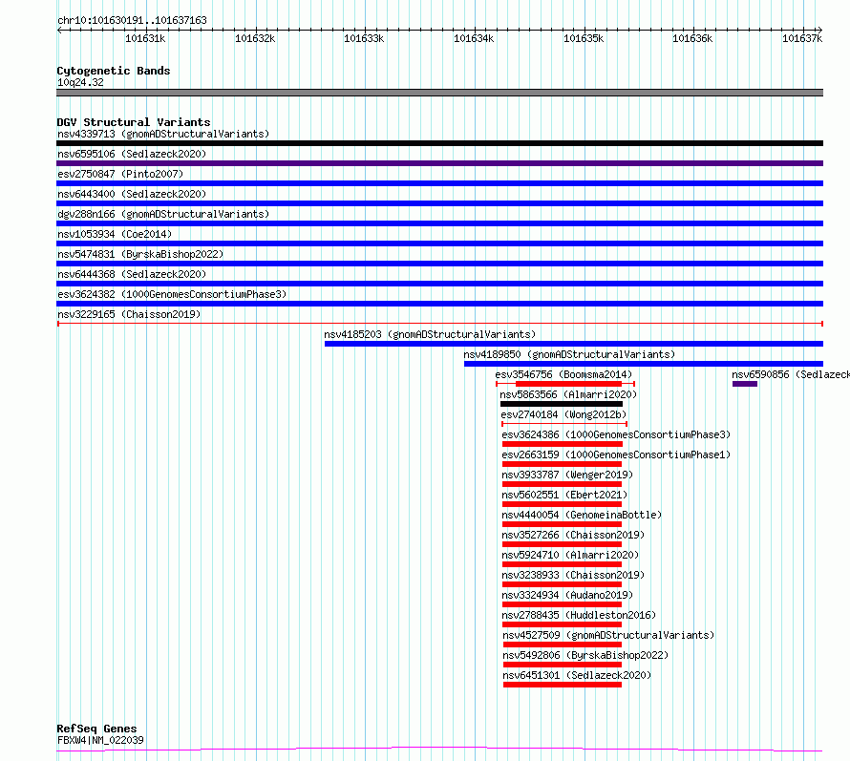The width and height of the screenshot is (850, 761).
Task: Select the nsv4185203 gnomAD variant label
Action: pyautogui.click(x=430, y=334)
